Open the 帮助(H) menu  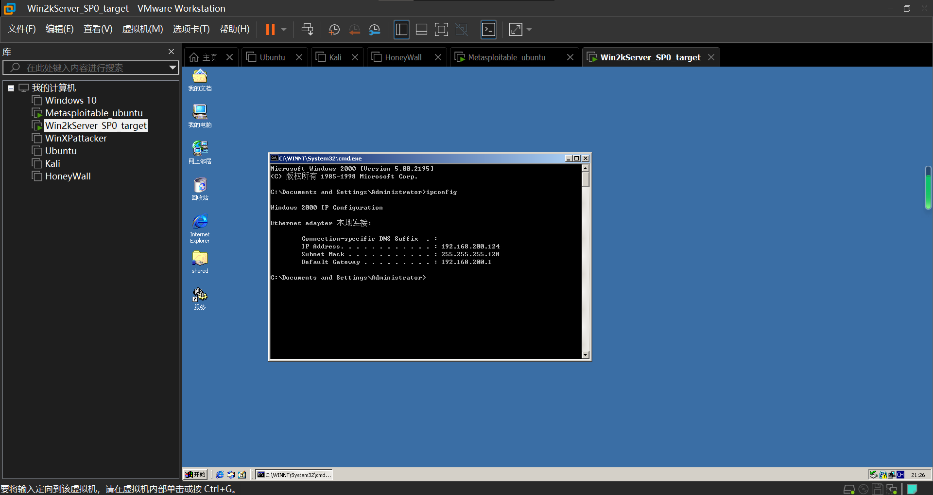pyautogui.click(x=235, y=29)
